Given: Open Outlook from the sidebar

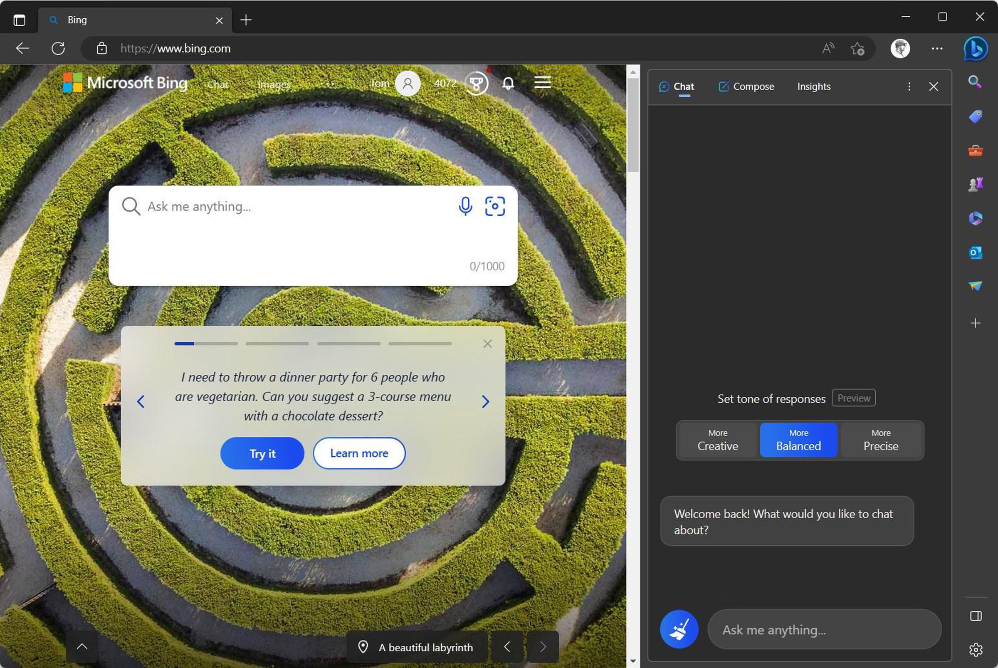Looking at the screenshot, I should (x=976, y=252).
